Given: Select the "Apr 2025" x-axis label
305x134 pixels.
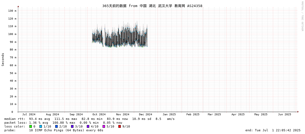Looking at the screenshot, I should 238,114.
